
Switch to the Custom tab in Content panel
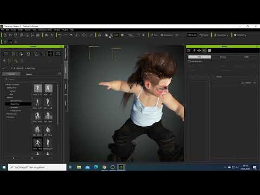pos(29,74)
